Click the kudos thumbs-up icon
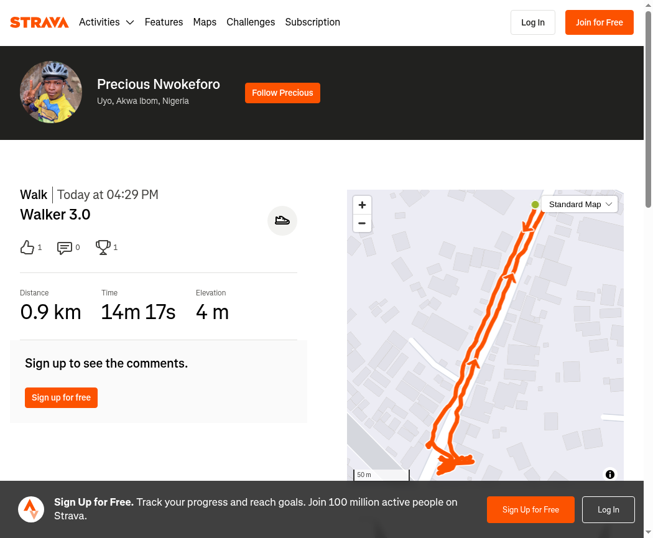 27,248
